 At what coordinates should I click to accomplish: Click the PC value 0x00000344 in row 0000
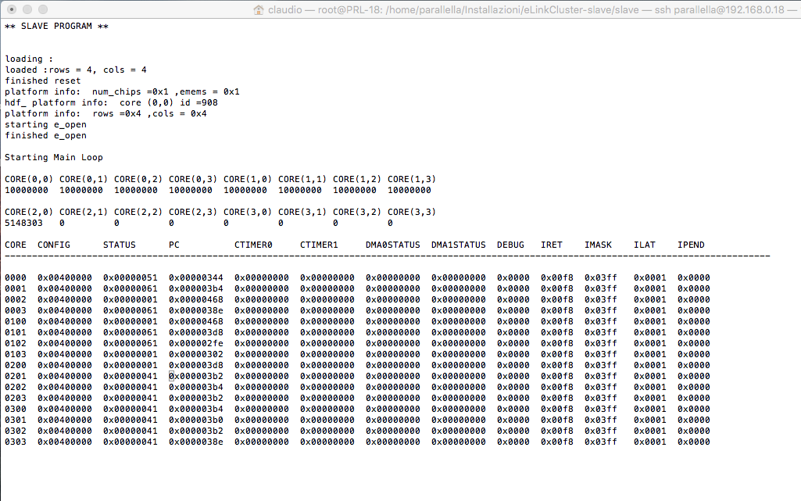coord(195,277)
